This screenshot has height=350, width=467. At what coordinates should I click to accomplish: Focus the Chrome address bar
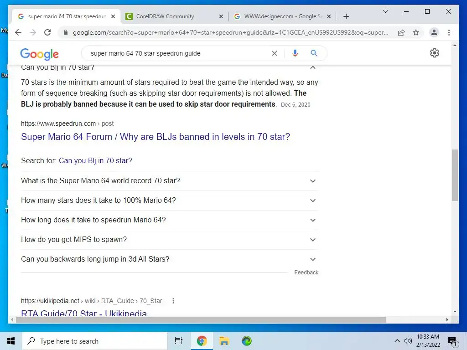230,32
